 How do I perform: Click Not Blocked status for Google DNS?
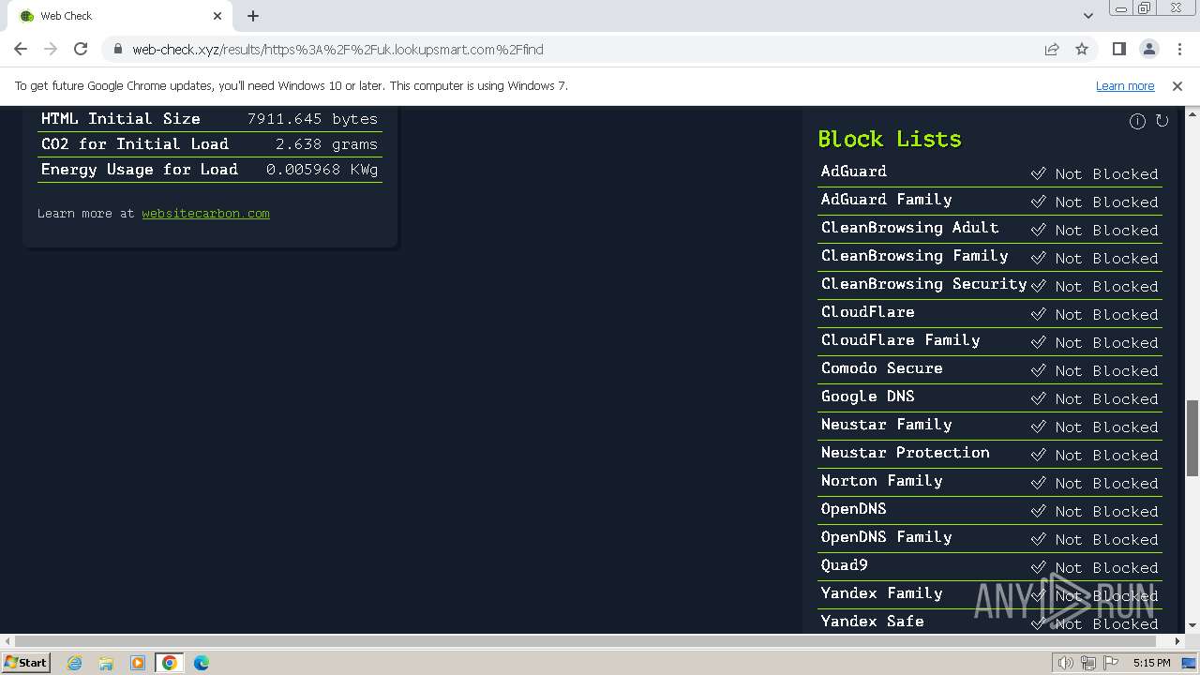(x=1094, y=398)
